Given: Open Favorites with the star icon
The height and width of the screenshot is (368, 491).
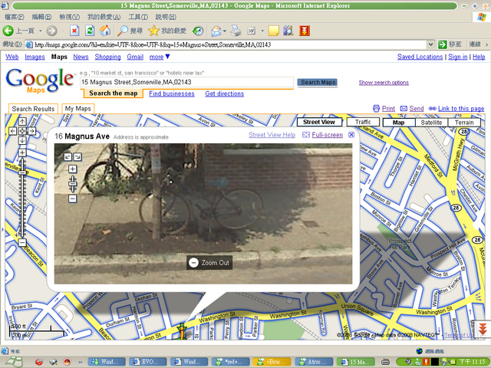Looking at the screenshot, I should 167,31.
